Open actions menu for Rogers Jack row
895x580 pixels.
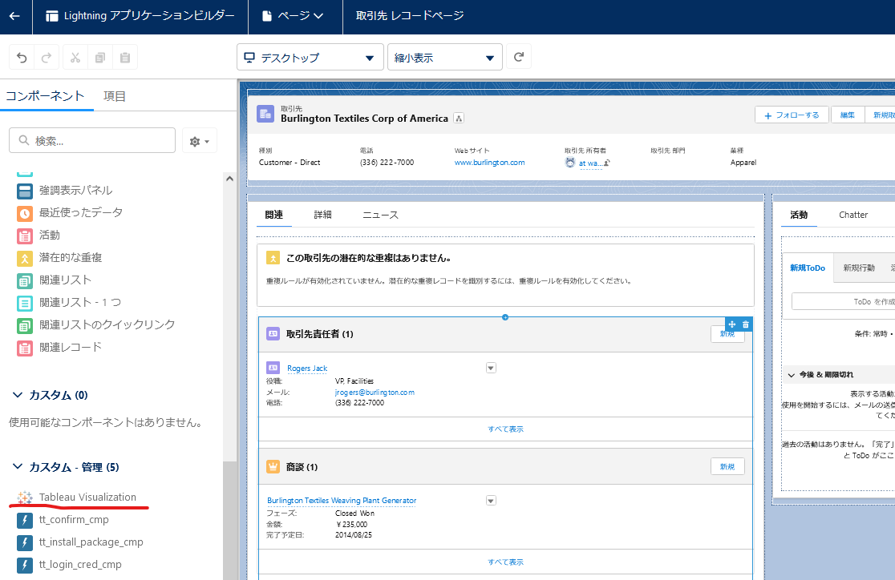[491, 368]
